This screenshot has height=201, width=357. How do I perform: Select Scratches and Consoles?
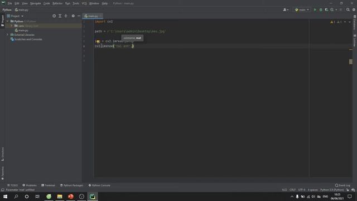tap(26, 39)
